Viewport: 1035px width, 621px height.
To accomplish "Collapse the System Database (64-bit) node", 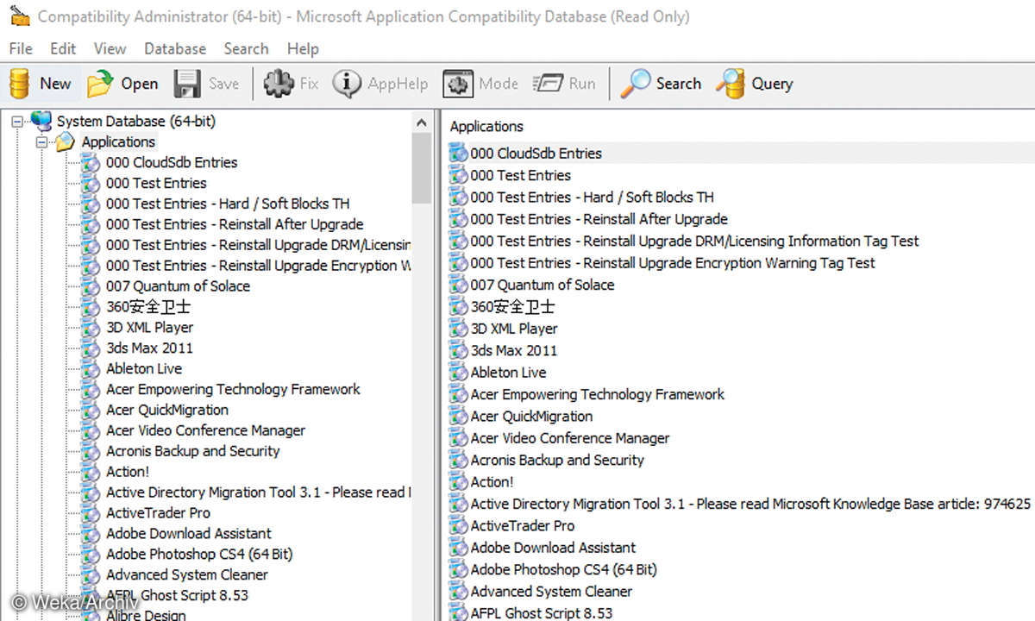I will point(17,122).
